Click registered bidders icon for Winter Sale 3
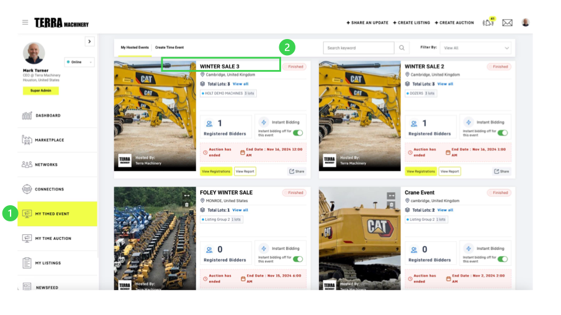The image size is (561, 315). pos(209,124)
